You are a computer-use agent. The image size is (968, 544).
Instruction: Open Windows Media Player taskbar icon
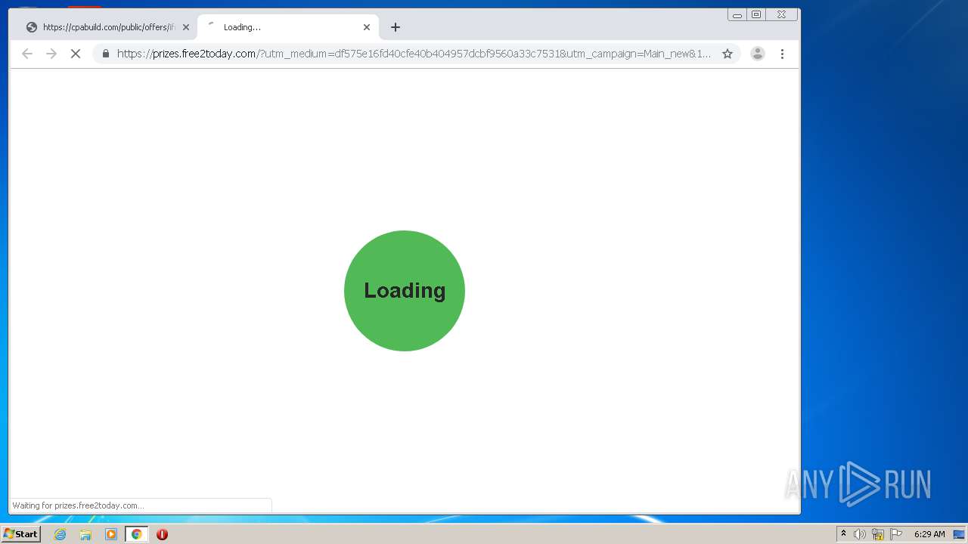tap(111, 534)
